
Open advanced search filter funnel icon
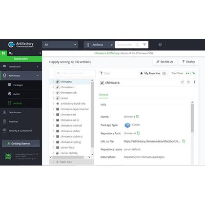[x=145, y=45]
